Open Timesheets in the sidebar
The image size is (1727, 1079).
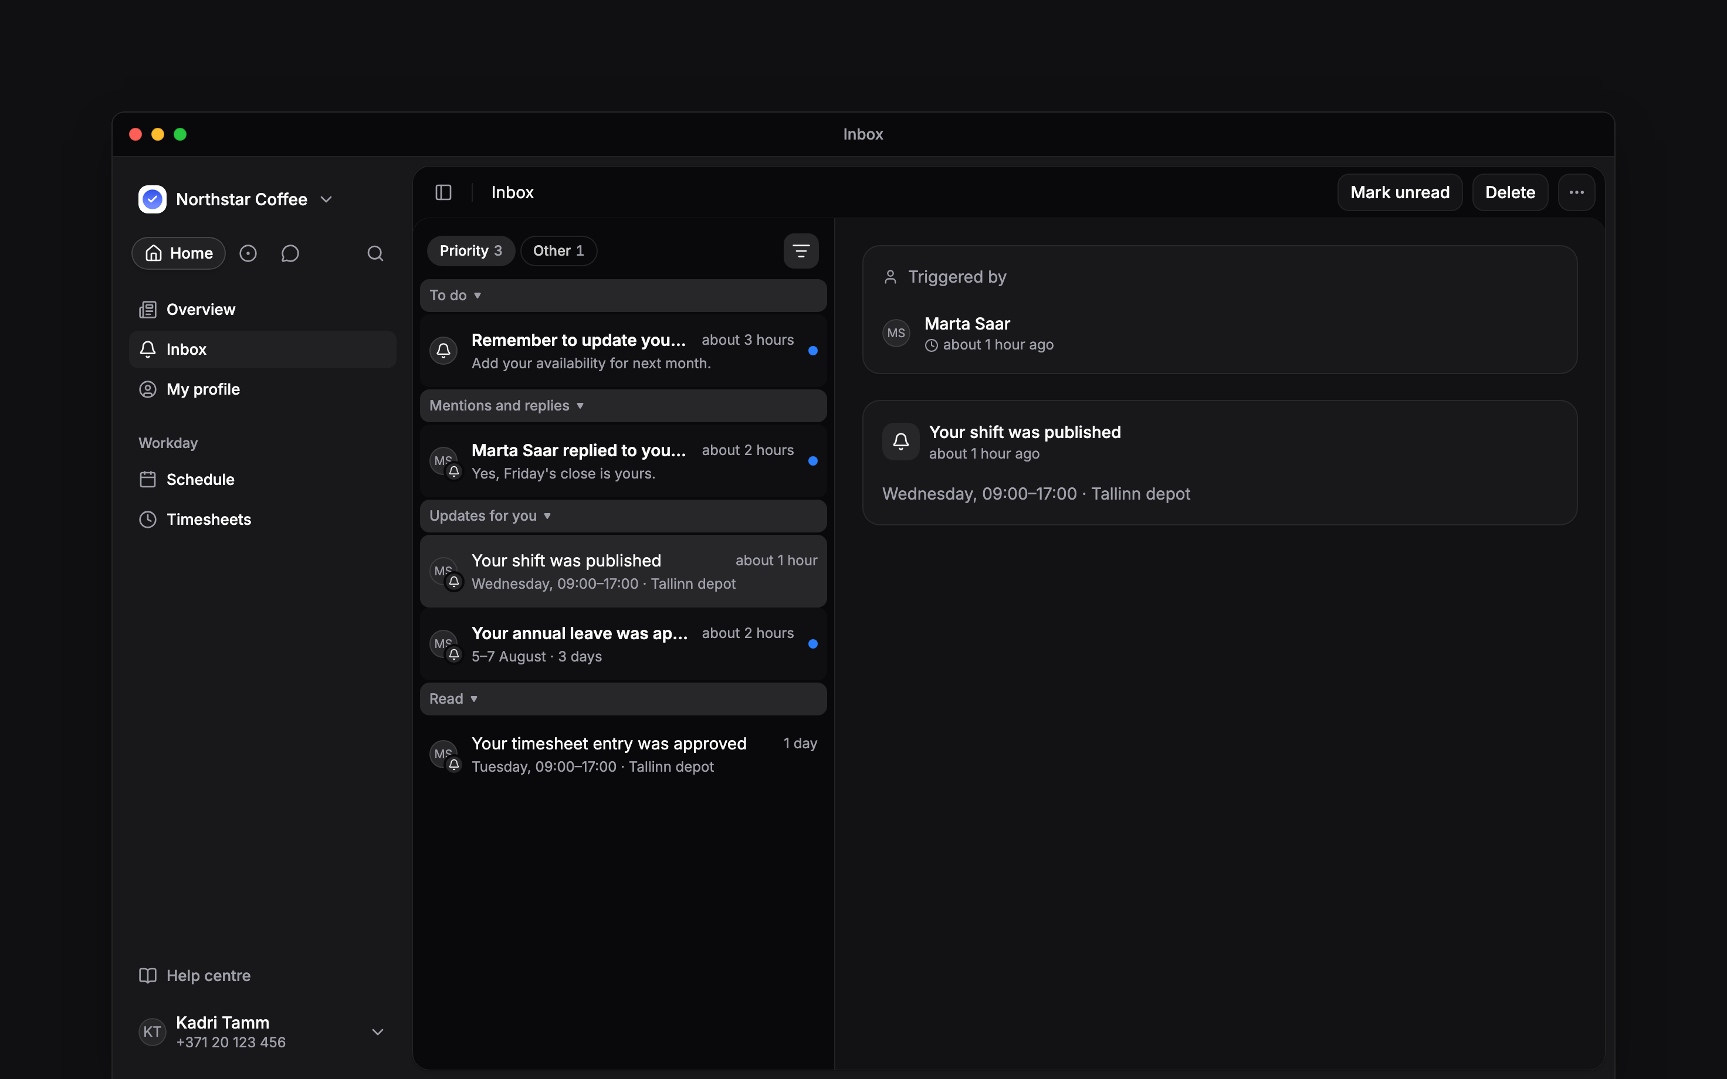pyautogui.click(x=263, y=520)
